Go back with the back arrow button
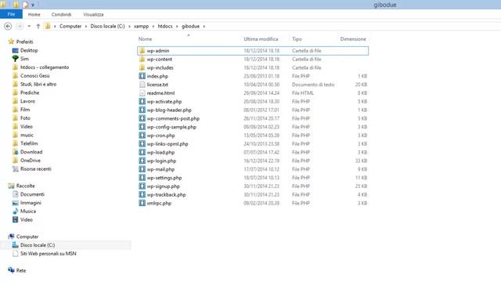 (8, 26)
